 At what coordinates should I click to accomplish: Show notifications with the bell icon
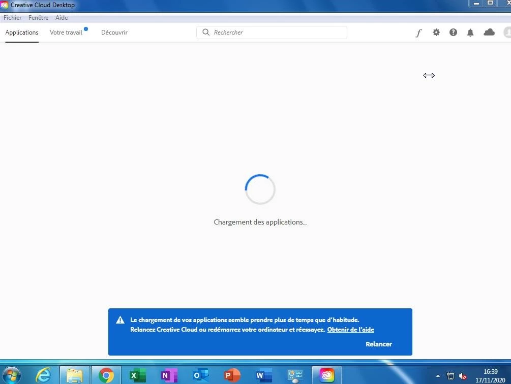coord(470,33)
